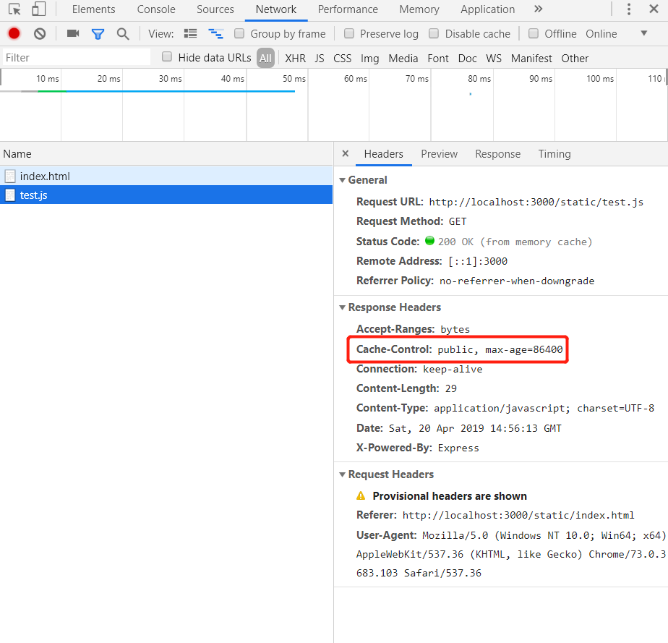Click the Name column header
This screenshot has height=643, width=668.
[166, 154]
